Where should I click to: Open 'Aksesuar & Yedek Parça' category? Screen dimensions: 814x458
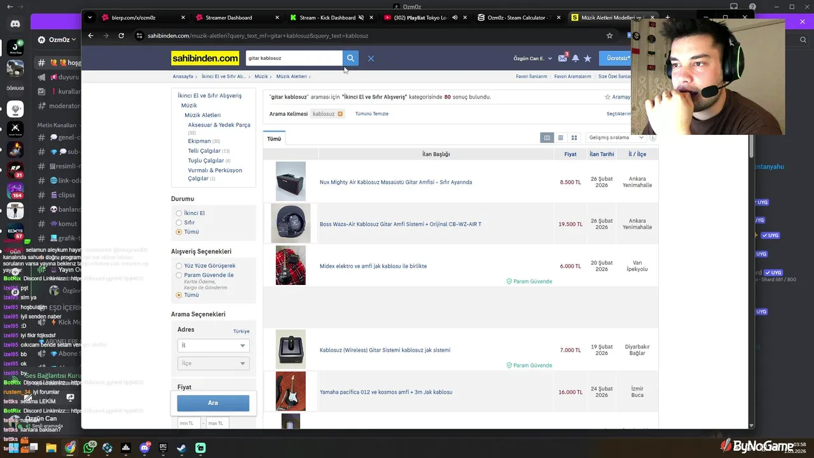[x=219, y=125]
